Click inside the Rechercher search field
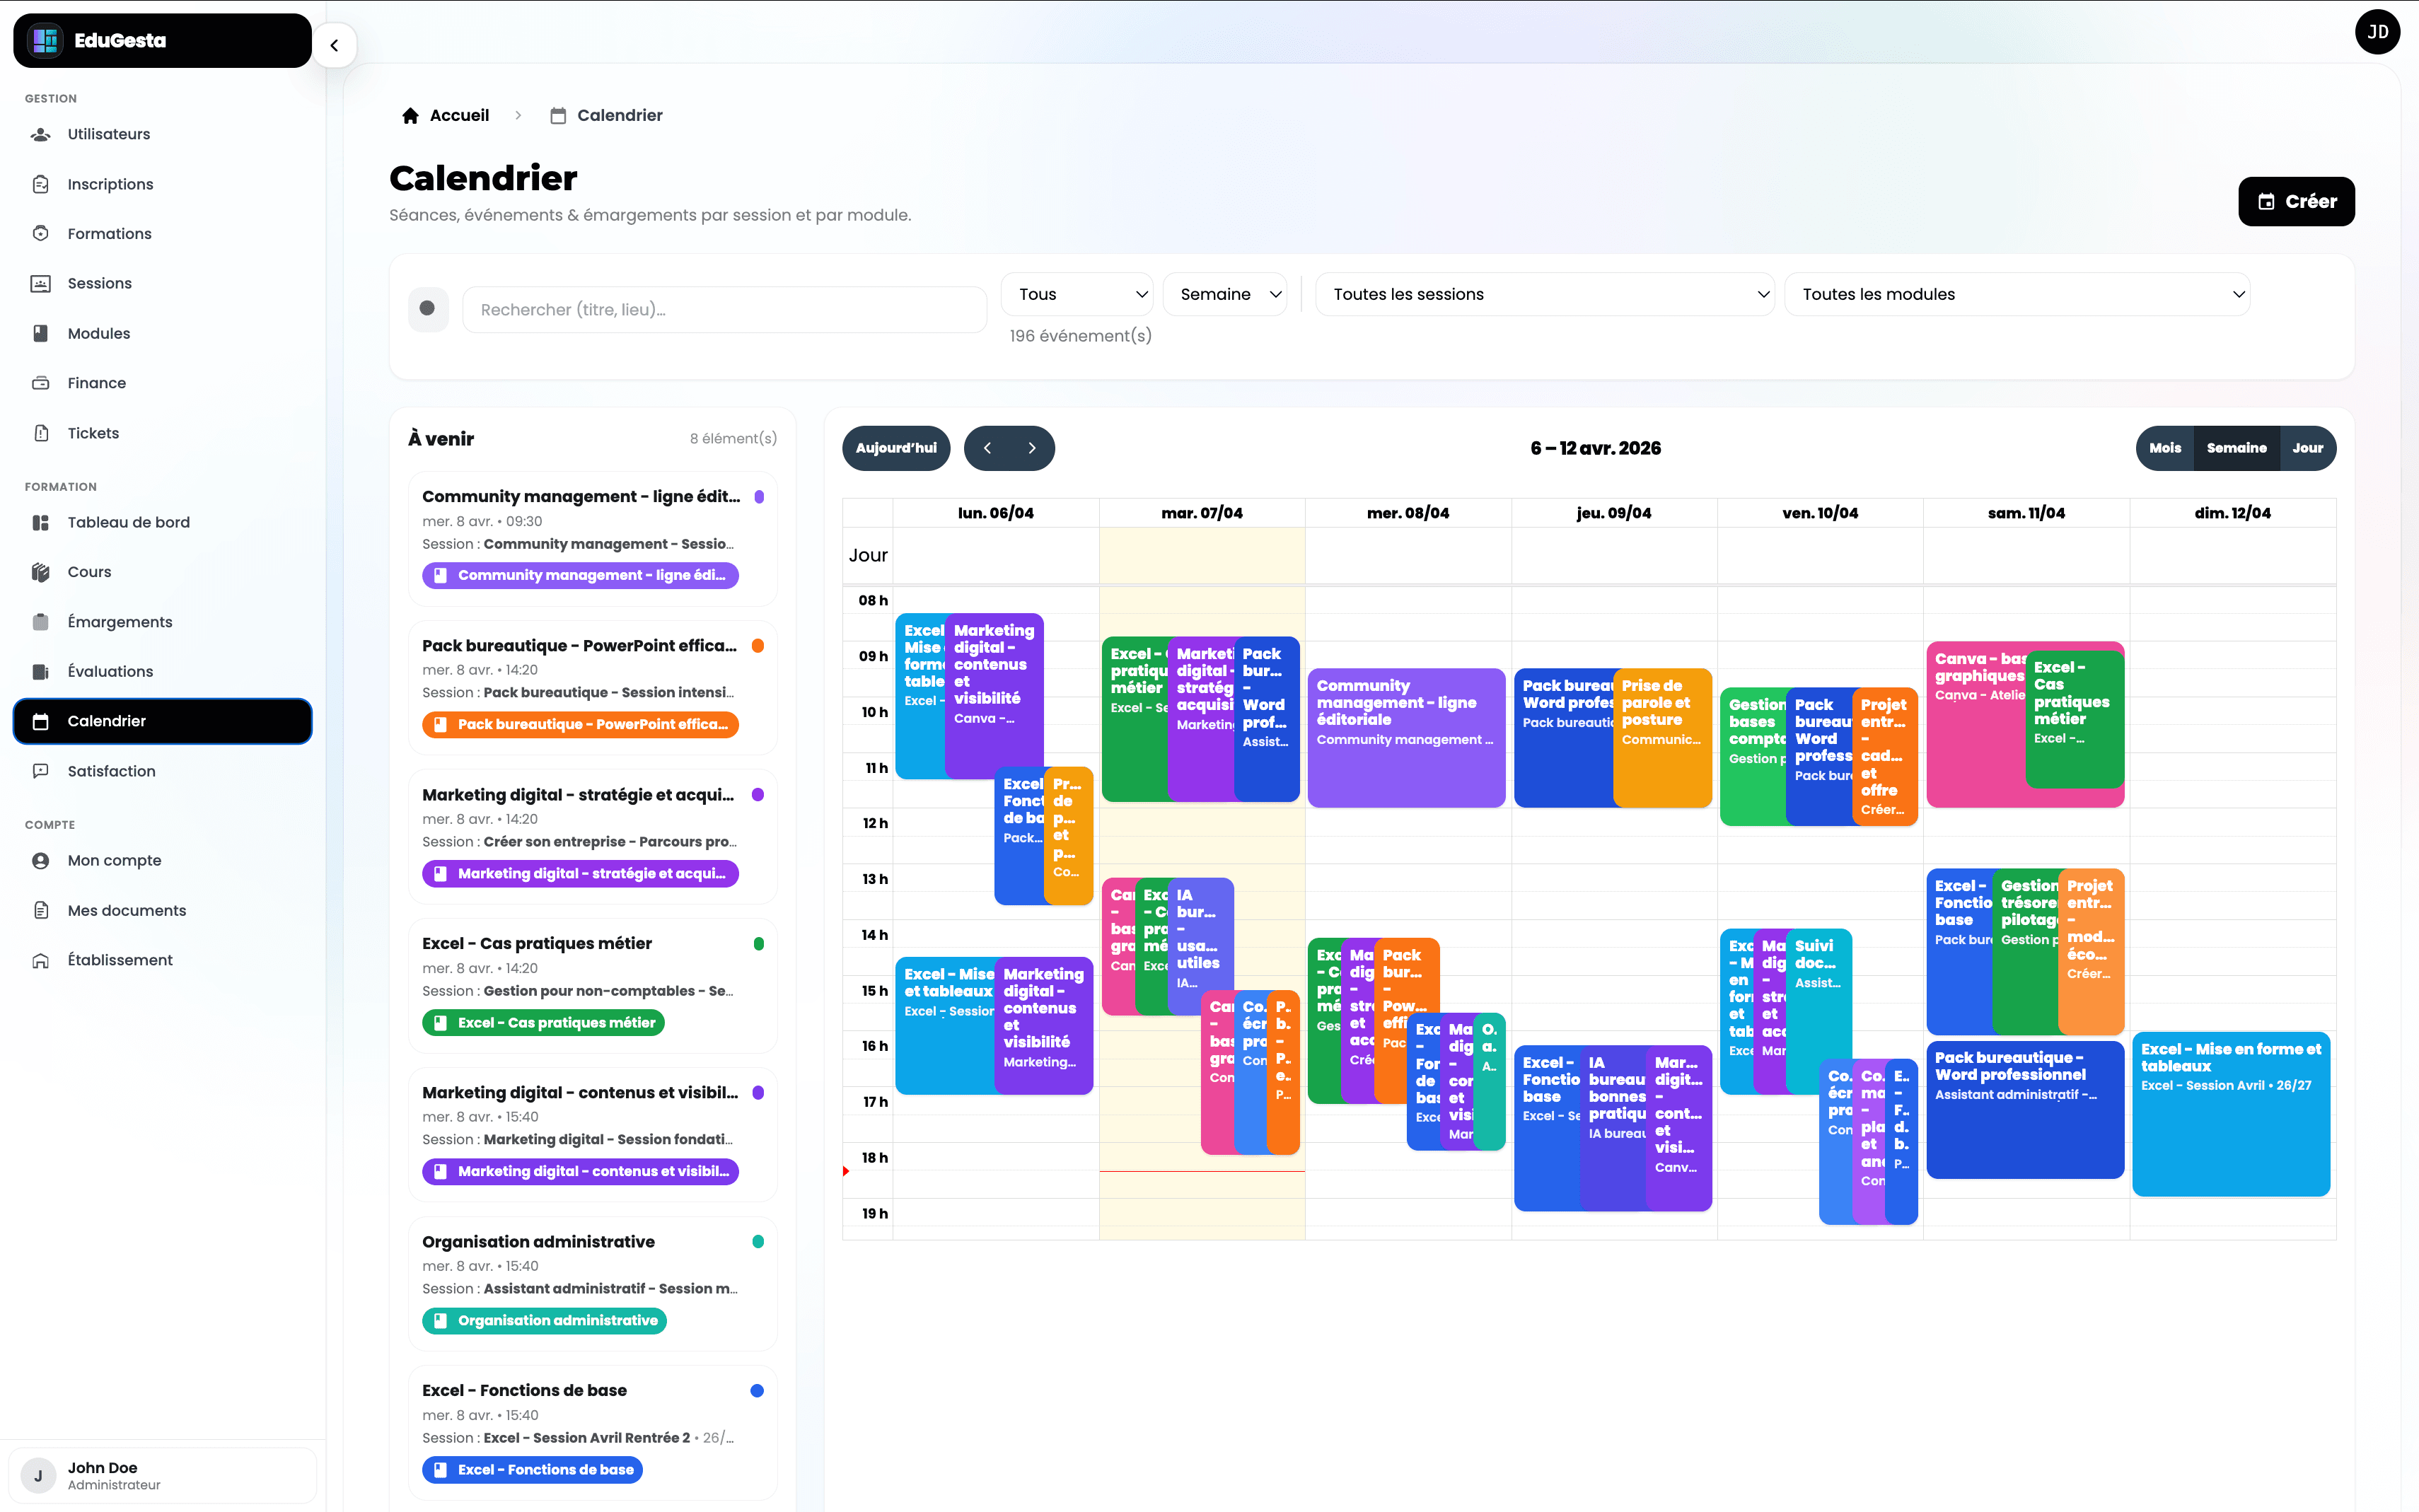The height and width of the screenshot is (1512, 2419). (724, 309)
